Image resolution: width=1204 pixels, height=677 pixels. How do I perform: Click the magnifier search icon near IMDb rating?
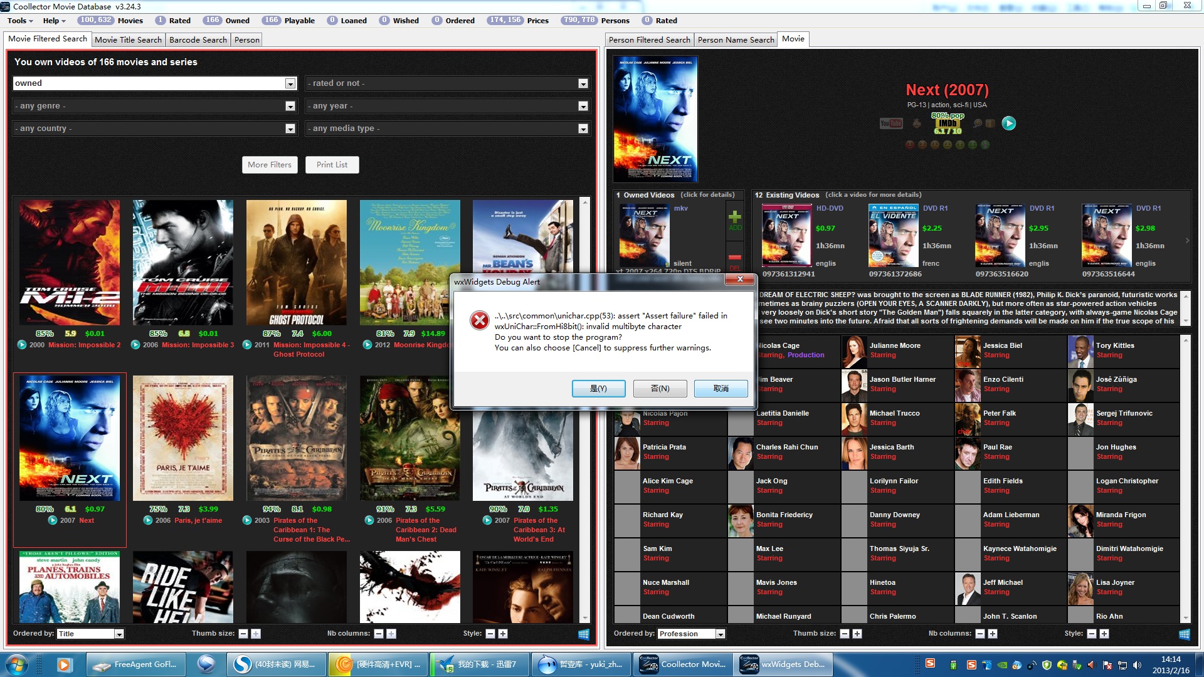(977, 123)
